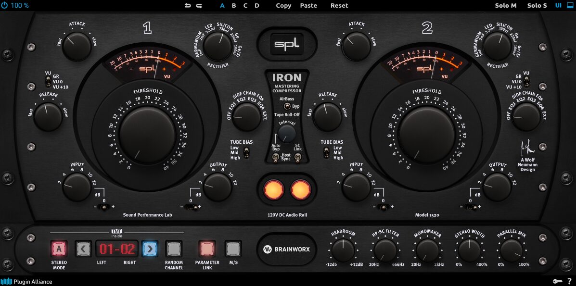Click channel 1 Side Chain EQs selector
Viewport: 576px width, 286px height.
246,117
